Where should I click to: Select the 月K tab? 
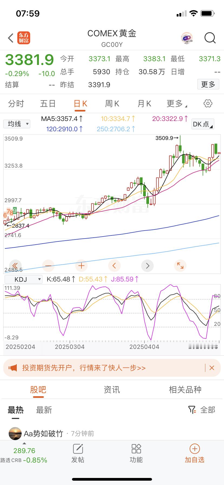coord(144,104)
